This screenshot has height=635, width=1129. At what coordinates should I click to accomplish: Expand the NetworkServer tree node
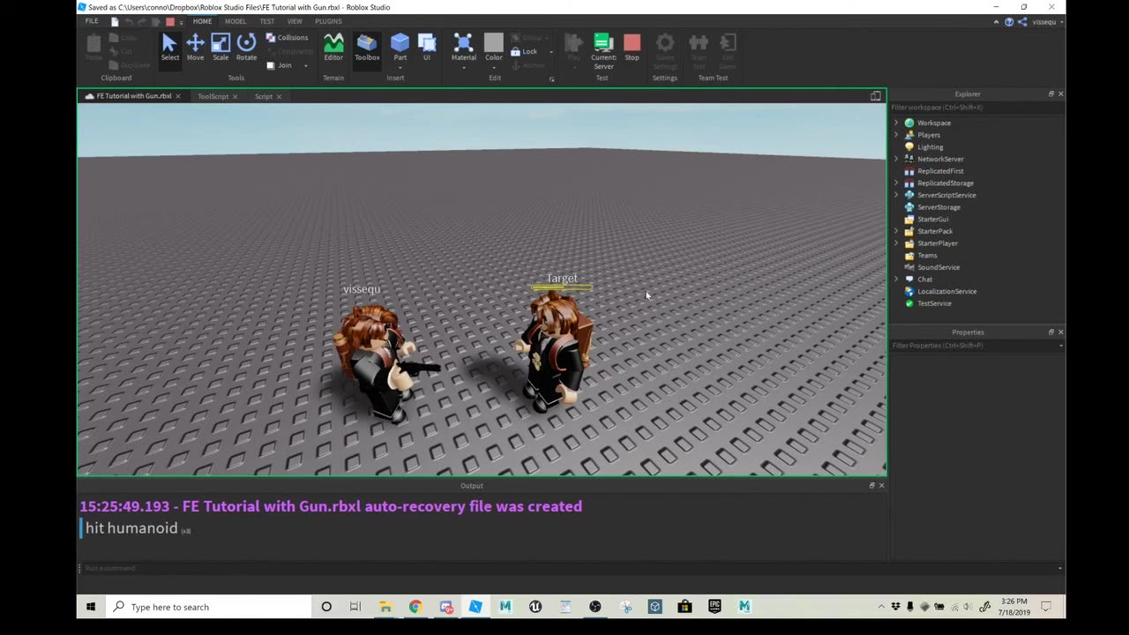(x=896, y=159)
